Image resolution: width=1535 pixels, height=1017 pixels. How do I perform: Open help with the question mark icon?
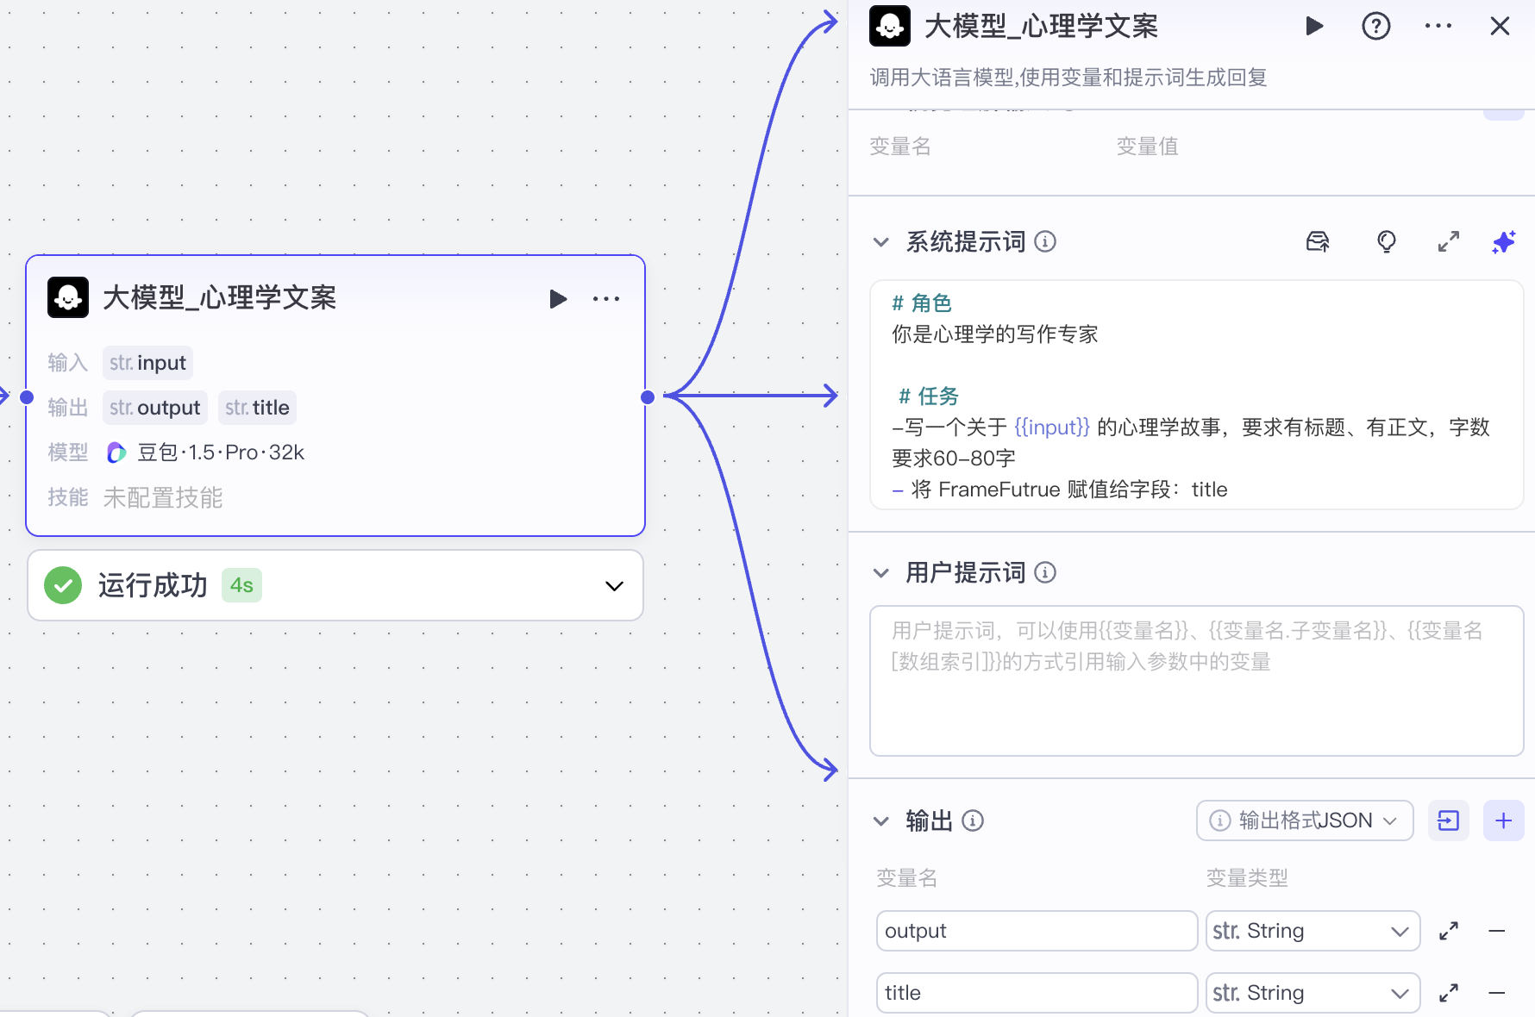click(1375, 26)
